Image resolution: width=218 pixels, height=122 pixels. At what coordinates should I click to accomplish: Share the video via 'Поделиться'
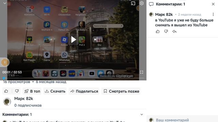[84, 91]
